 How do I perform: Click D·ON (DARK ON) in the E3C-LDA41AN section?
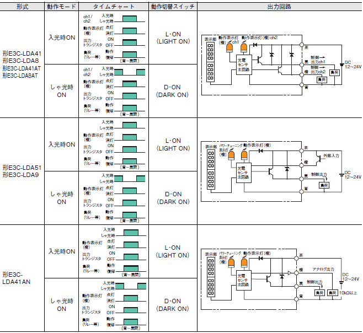173,305
